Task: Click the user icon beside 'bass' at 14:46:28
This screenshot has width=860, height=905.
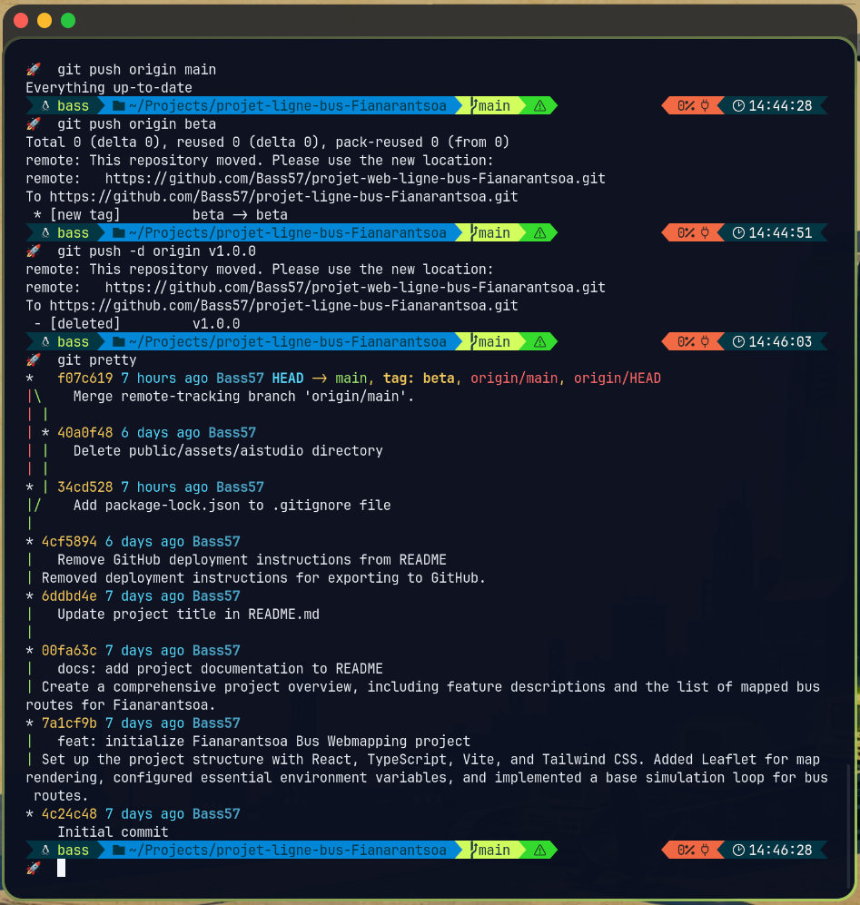Action: click(x=45, y=851)
